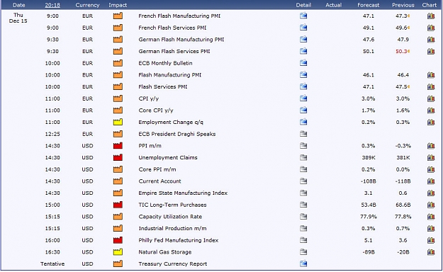Open chart icon for German Flash Services PMI
Image resolution: width=443 pixels, height=272 pixels.
(x=431, y=52)
